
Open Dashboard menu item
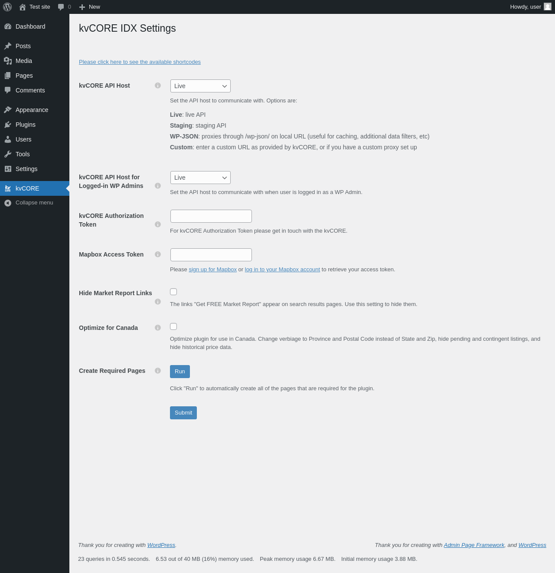coord(35,26)
